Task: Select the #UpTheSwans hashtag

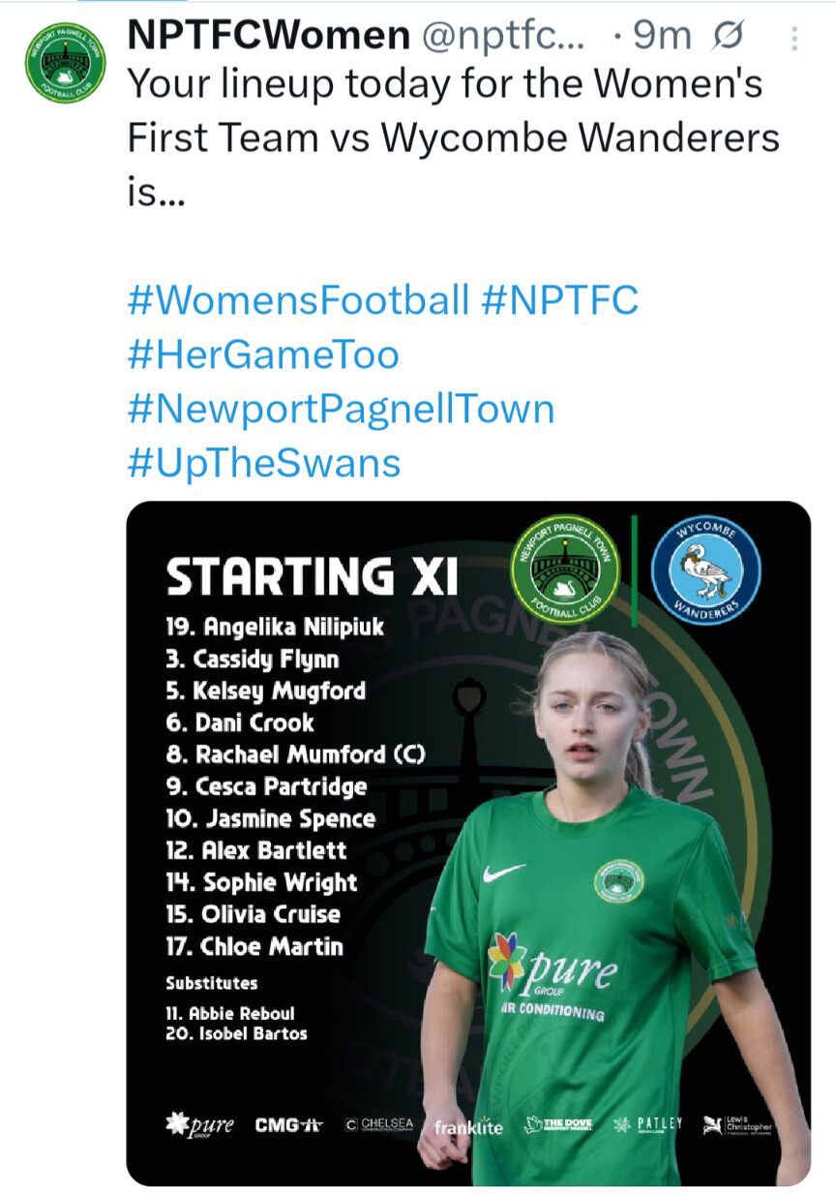Action: point(263,463)
